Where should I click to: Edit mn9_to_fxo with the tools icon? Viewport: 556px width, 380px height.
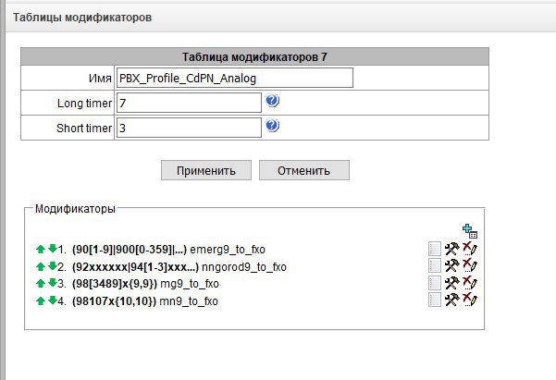(x=452, y=300)
